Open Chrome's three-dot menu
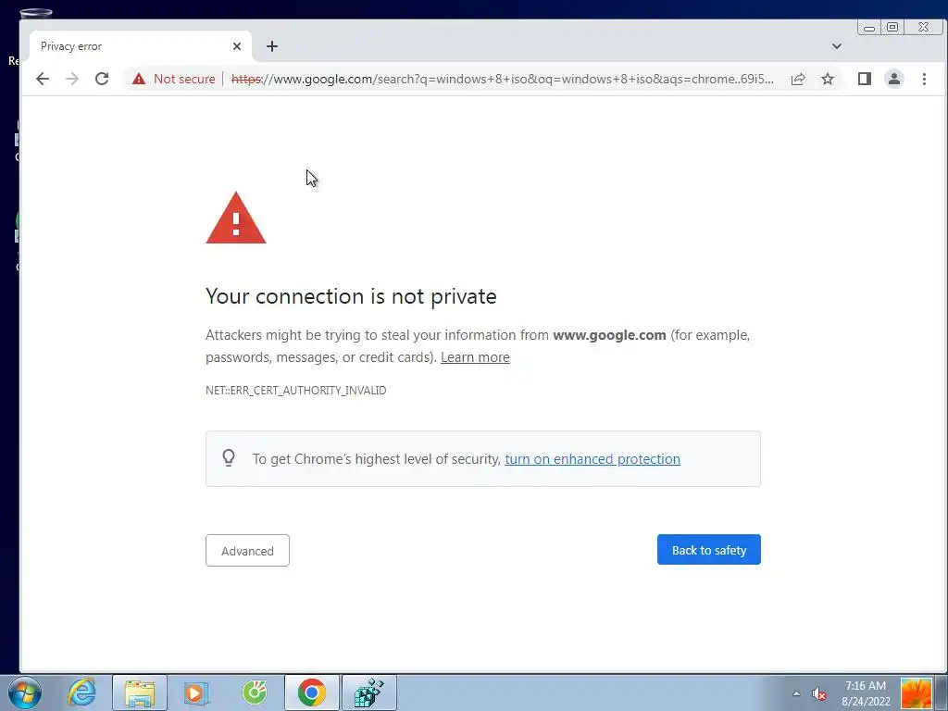The image size is (948, 711). tap(924, 80)
